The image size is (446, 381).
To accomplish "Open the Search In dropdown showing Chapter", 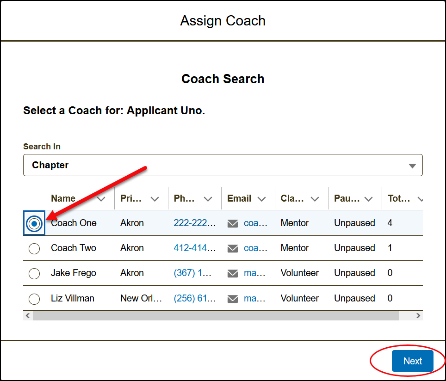I will [x=223, y=165].
